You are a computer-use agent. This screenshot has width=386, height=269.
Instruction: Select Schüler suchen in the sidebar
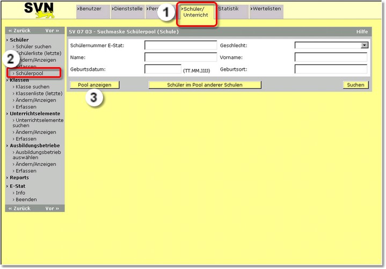[32, 47]
